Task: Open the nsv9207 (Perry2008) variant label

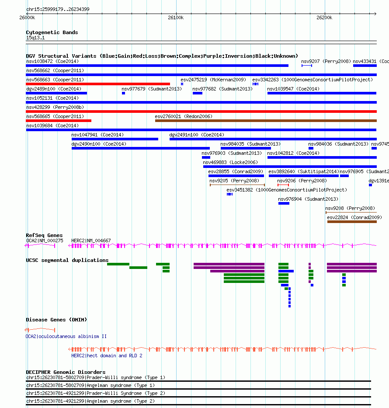Action: click(x=326, y=61)
